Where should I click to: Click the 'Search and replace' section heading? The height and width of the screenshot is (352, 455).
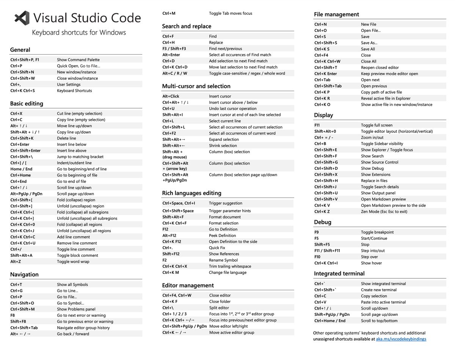187,26
